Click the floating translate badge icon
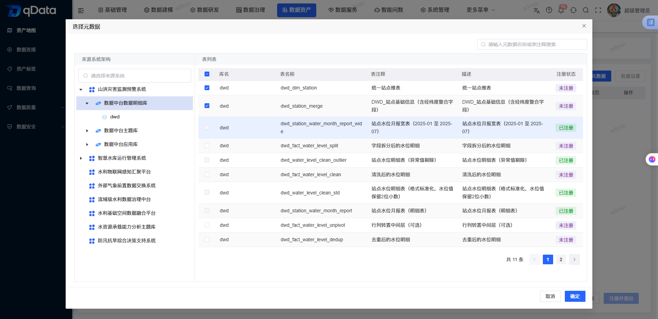The image size is (658, 319). coord(651,22)
